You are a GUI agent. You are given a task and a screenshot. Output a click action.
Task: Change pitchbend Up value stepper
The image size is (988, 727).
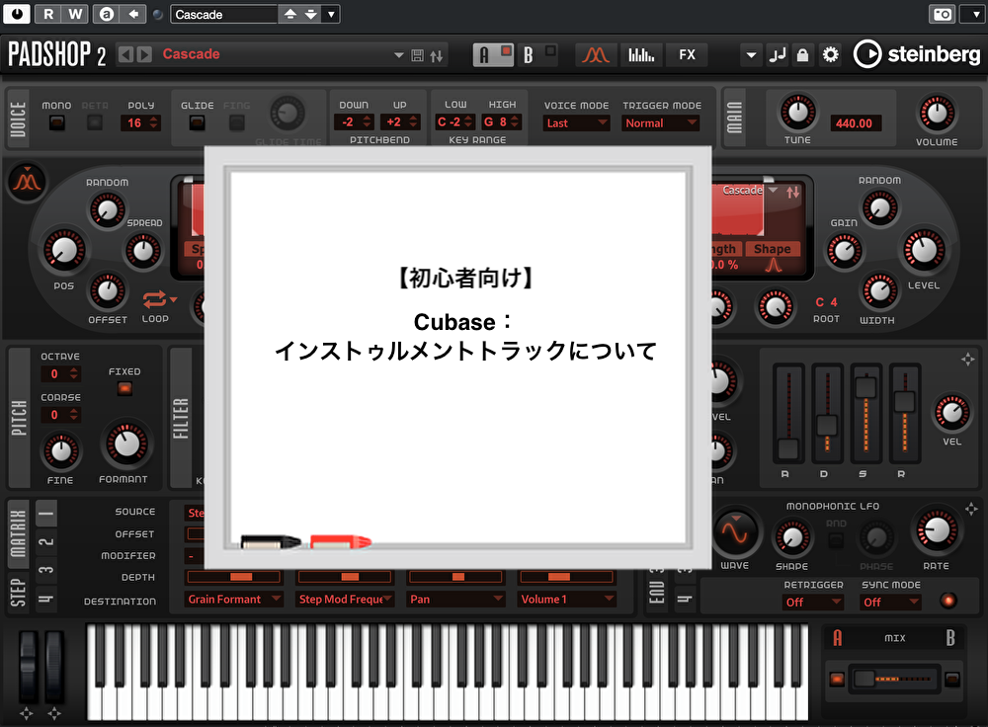tap(413, 122)
